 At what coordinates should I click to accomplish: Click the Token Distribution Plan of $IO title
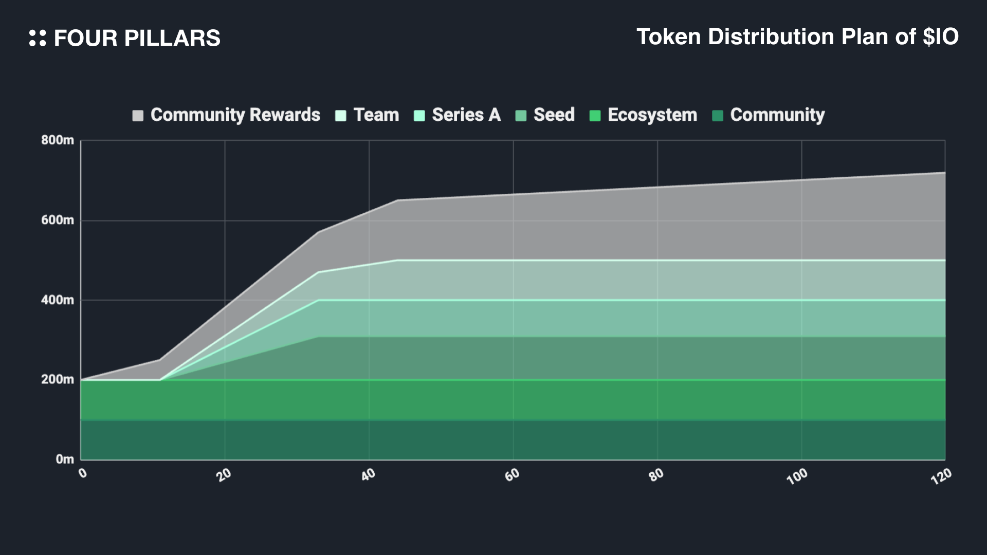pyautogui.click(x=797, y=37)
